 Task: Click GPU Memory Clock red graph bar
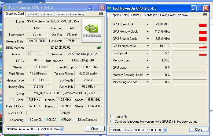point(203,32)
